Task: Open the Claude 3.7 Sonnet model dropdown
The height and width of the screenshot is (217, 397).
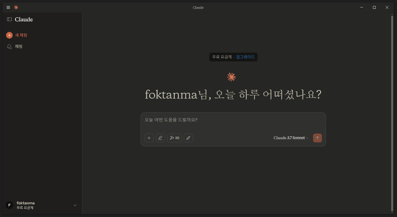Action: [x=291, y=138]
